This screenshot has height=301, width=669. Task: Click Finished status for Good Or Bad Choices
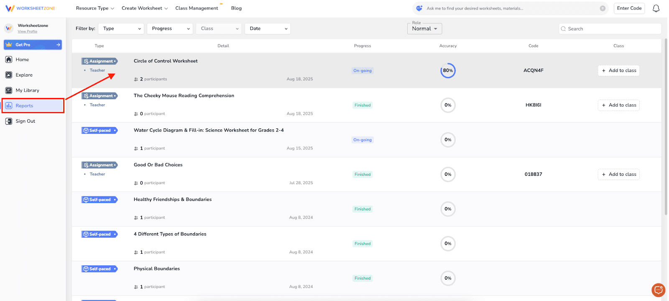[x=363, y=175]
